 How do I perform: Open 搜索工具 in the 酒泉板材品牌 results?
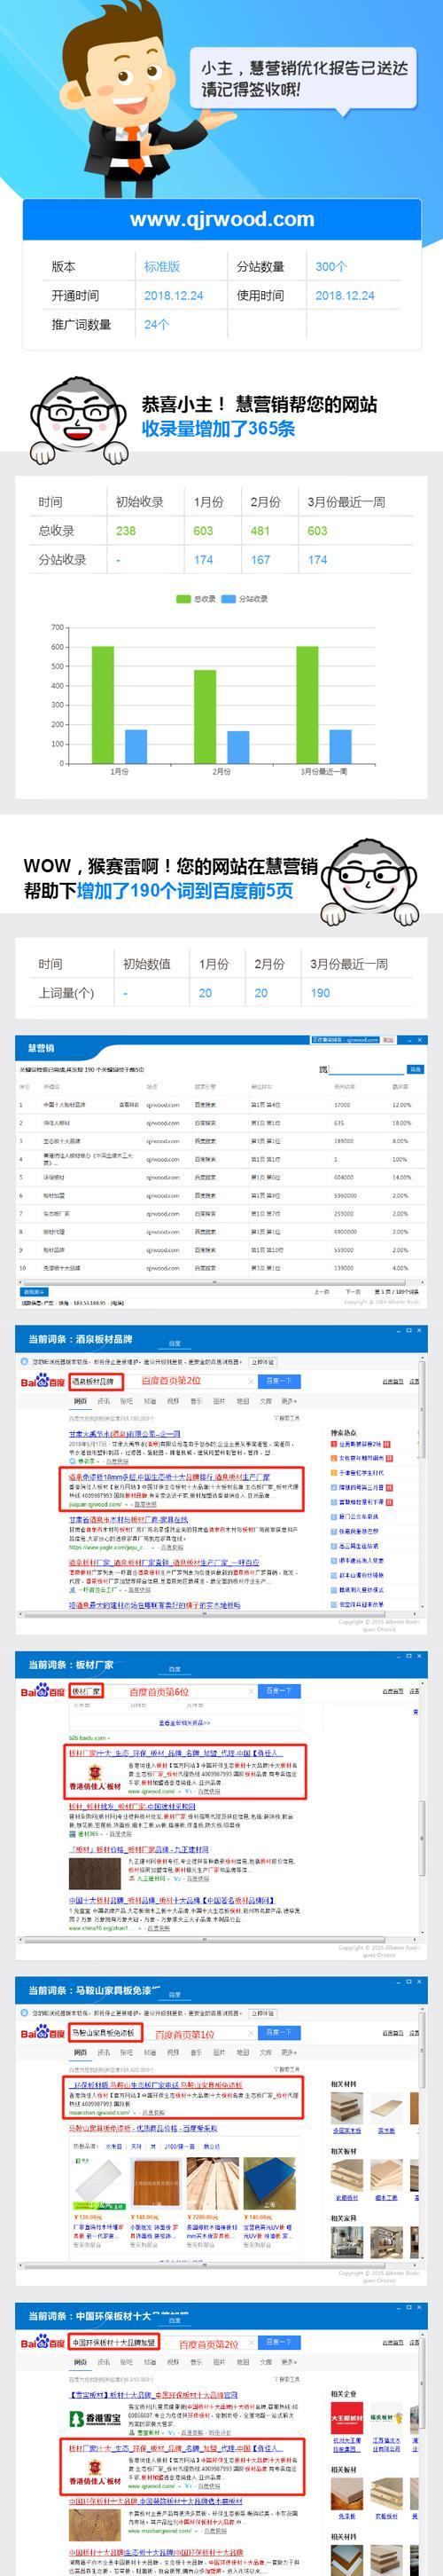pyautogui.click(x=287, y=1418)
